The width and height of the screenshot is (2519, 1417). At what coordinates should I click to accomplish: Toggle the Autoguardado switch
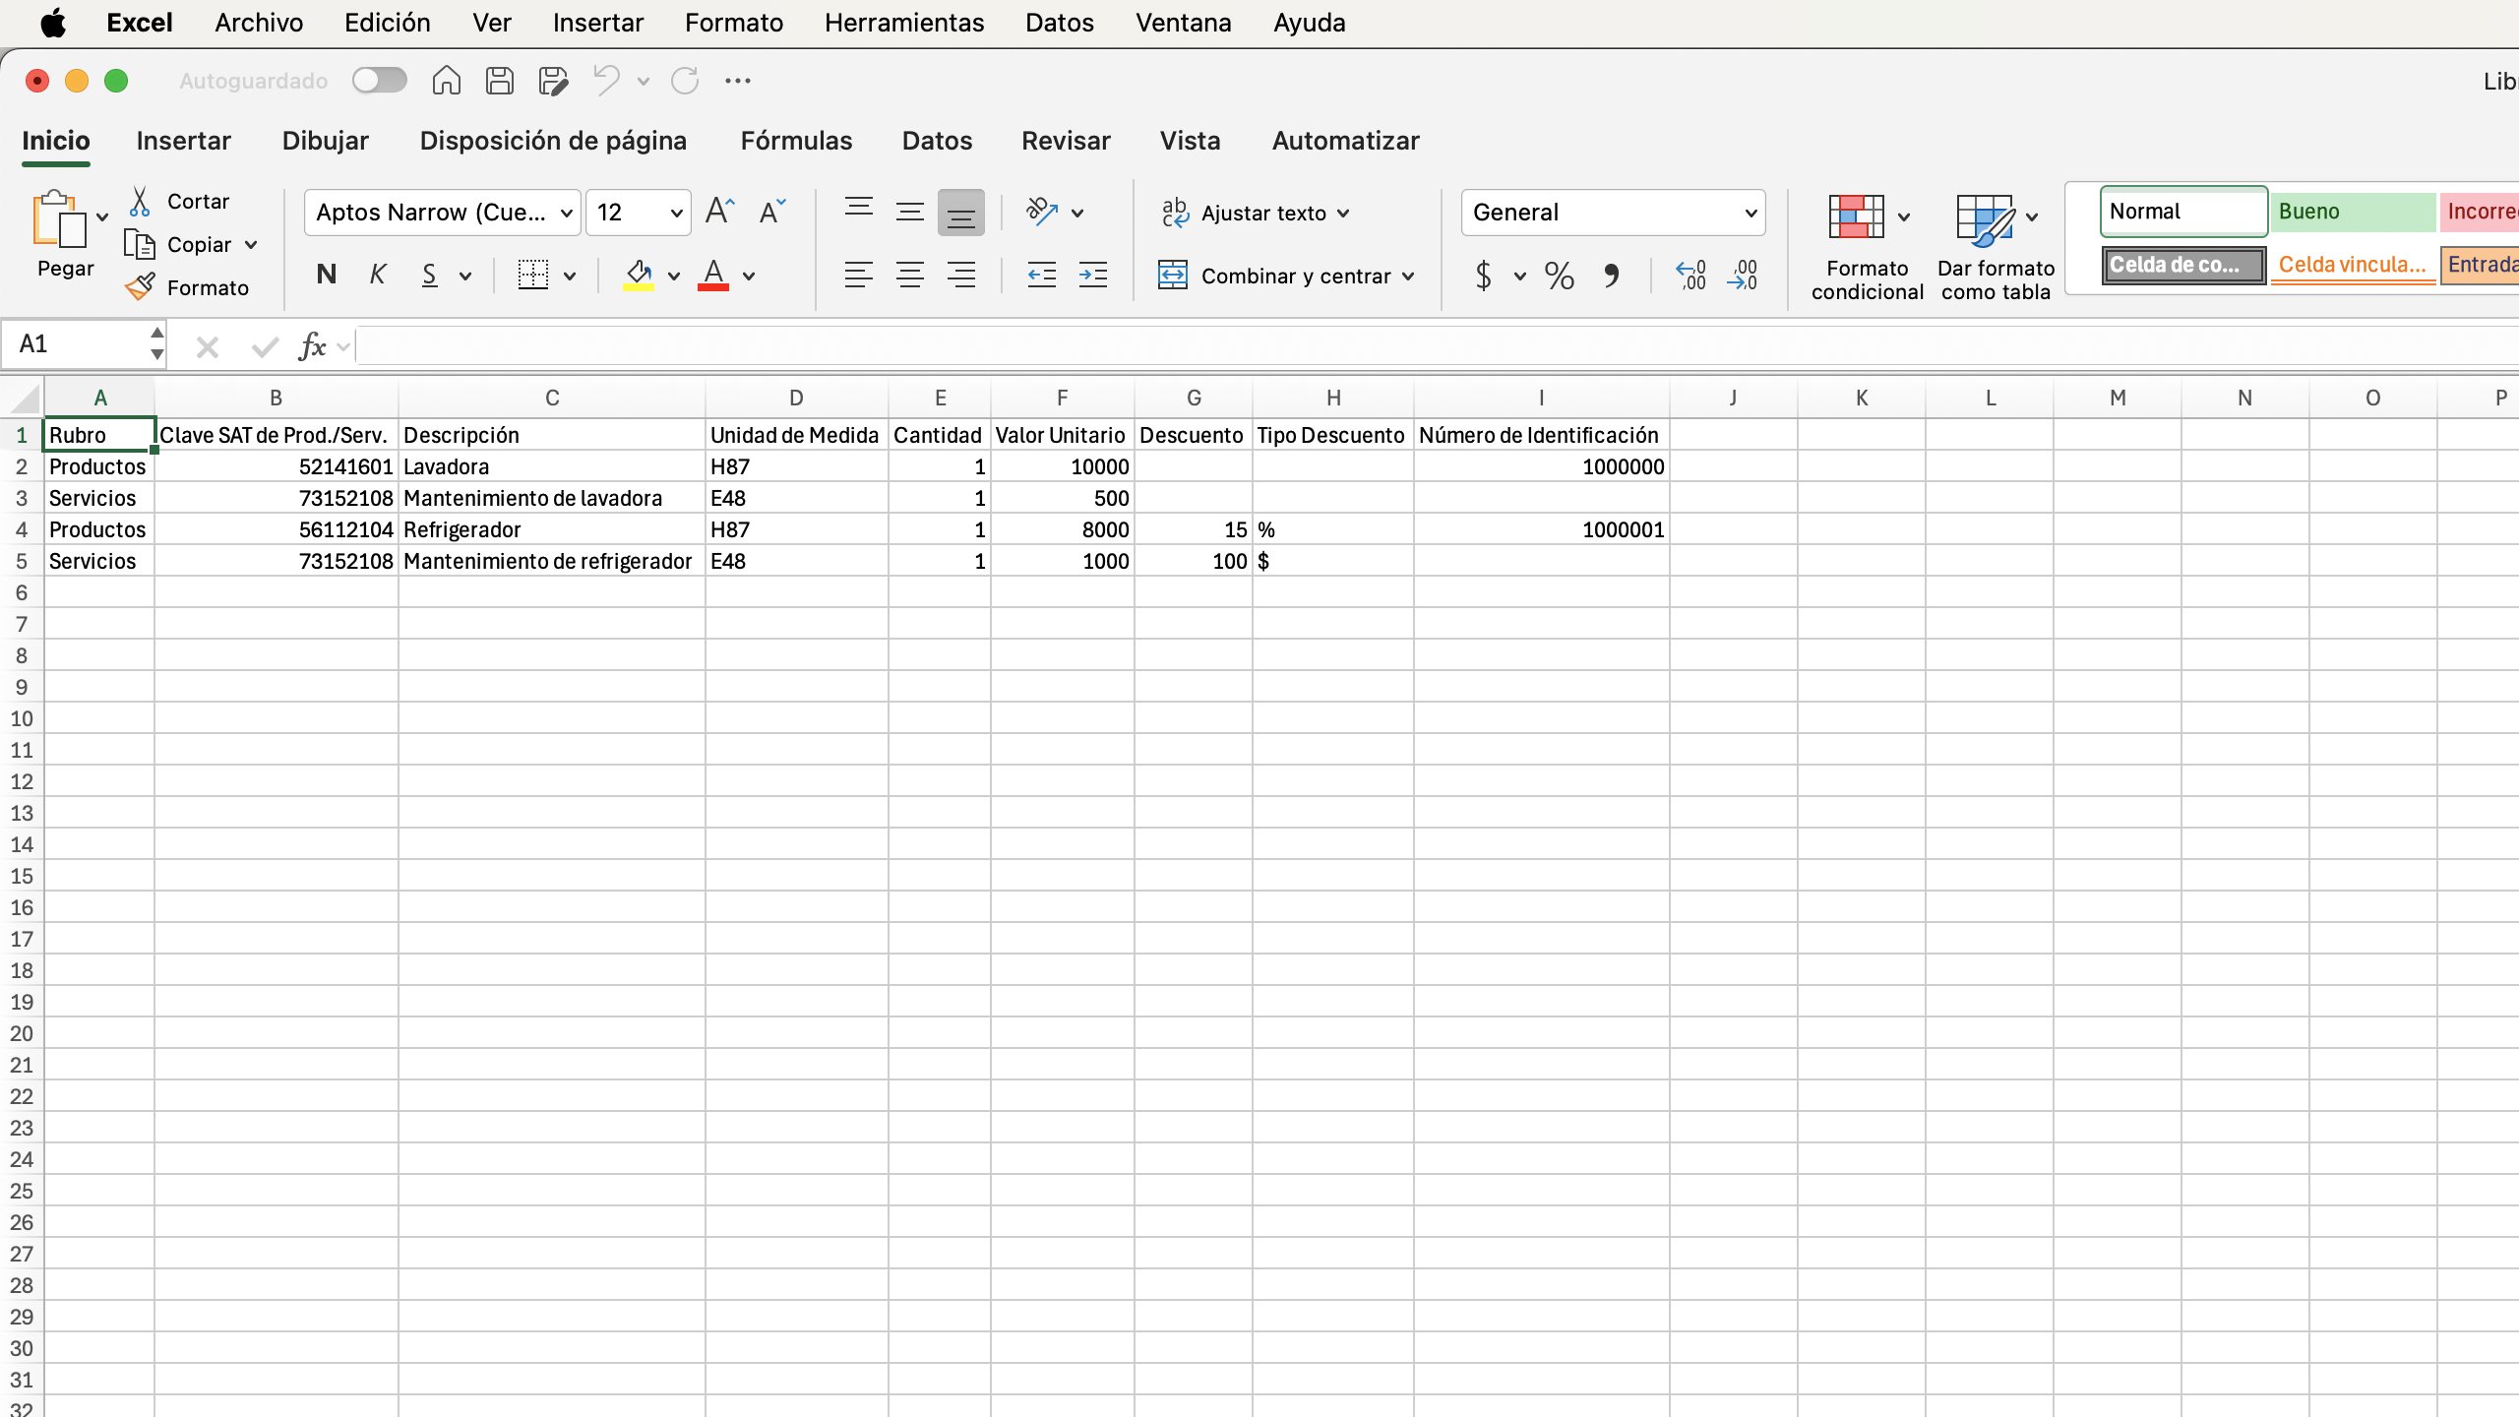click(x=380, y=81)
